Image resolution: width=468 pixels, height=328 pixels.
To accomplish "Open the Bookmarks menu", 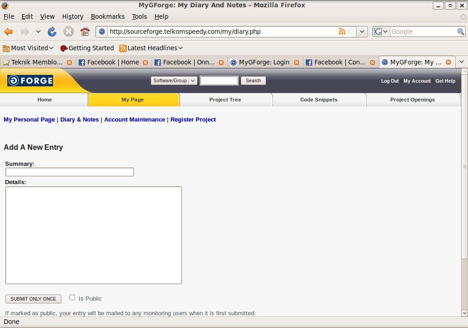I will point(108,17).
